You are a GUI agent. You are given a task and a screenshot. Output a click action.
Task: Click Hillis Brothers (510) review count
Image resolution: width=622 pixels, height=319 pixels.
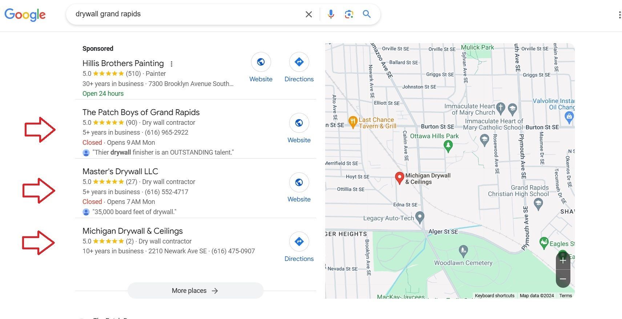(x=133, y=74)
